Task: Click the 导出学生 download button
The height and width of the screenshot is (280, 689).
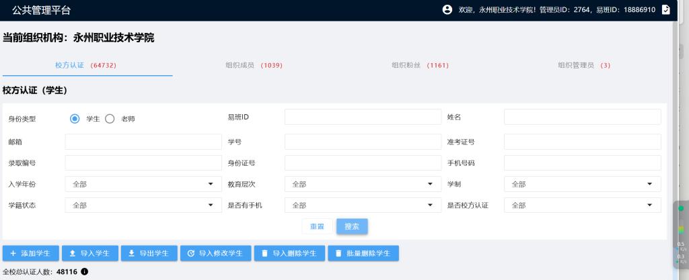Action: coord(149,253)
